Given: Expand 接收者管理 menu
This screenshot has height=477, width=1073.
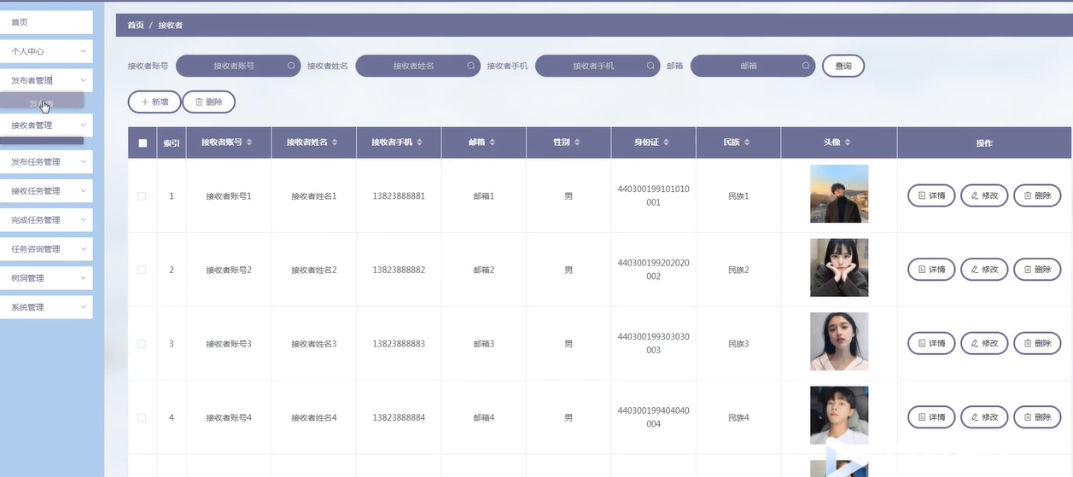Looking at the screenshot, I should pyautogui.click(x=46, y=125).
